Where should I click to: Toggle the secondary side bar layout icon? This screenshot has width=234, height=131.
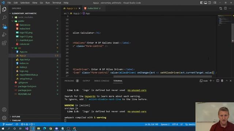[x=210, y=3]
